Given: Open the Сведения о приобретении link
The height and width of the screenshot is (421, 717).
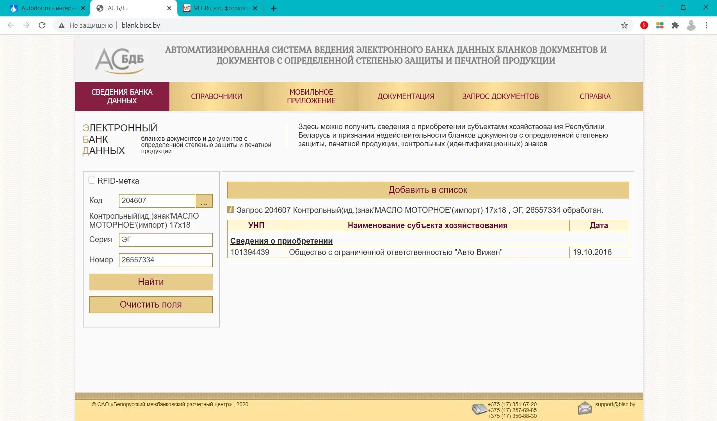Looking at the screenshot, I should [x=281, y=241].
